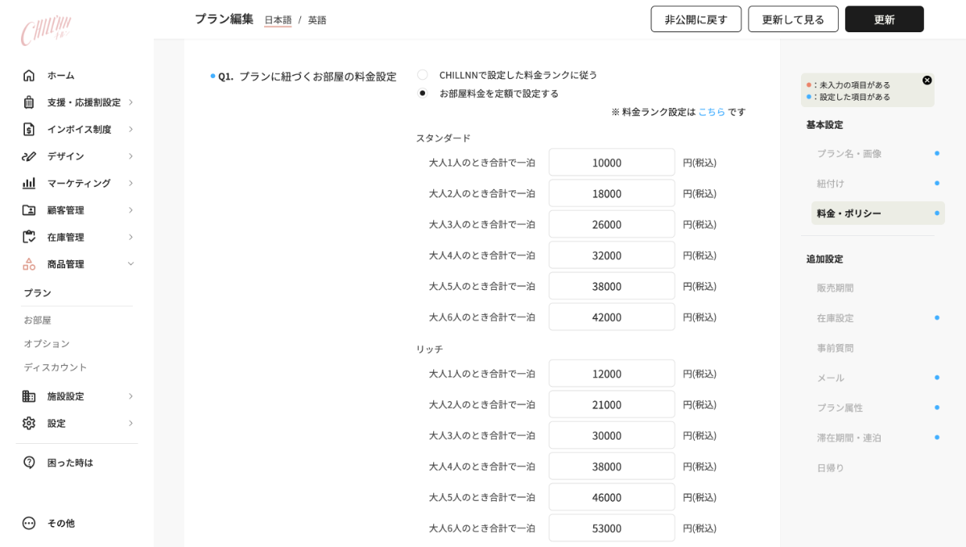The width and height of the screenshot is (966, 547).
Task: Click the スタンダード adult 1 price field
Action: pyautogui.click(x=611, y=162)
